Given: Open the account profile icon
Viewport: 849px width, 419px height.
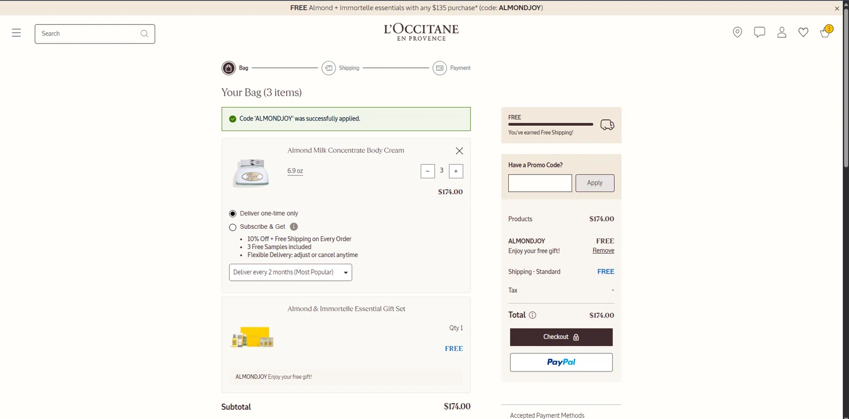Looking at the screenshot, I should (x=782, y=32).
